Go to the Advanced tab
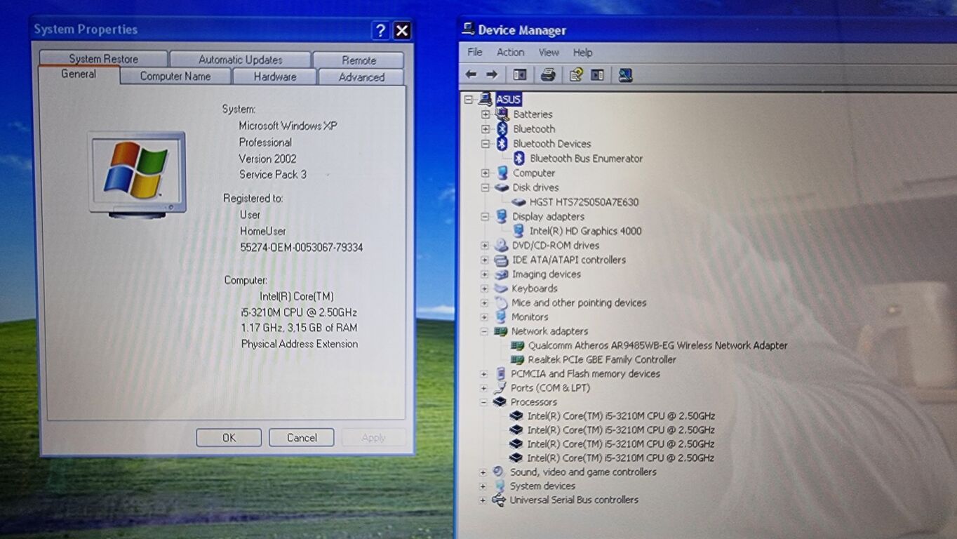Screen dimensions: 957x539 point(361,77)
